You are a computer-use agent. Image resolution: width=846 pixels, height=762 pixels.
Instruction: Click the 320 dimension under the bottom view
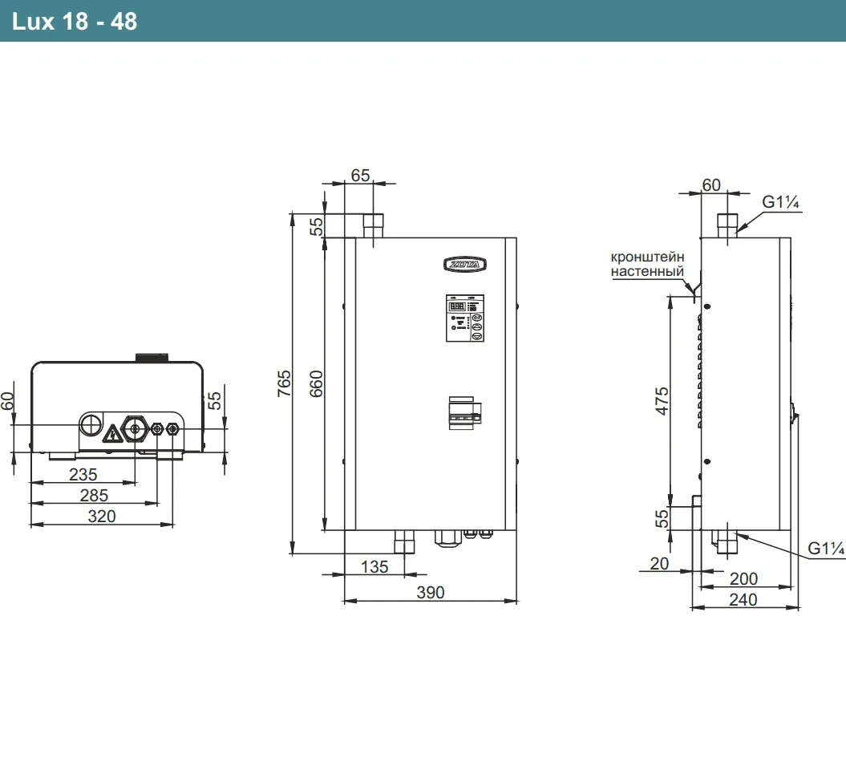[x=102, y=516]
